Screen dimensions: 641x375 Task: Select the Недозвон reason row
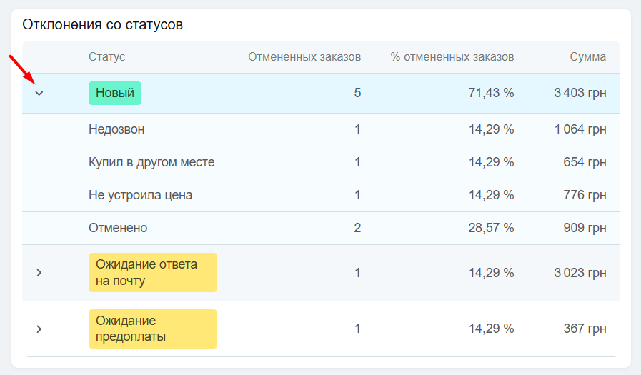pyautogui.click(x=116, y=129)
